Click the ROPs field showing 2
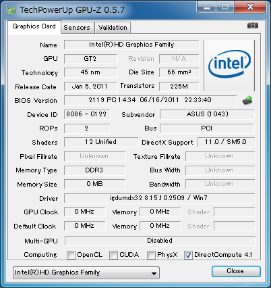This screenshot has width=271, height=288. [x=87, y=128]
